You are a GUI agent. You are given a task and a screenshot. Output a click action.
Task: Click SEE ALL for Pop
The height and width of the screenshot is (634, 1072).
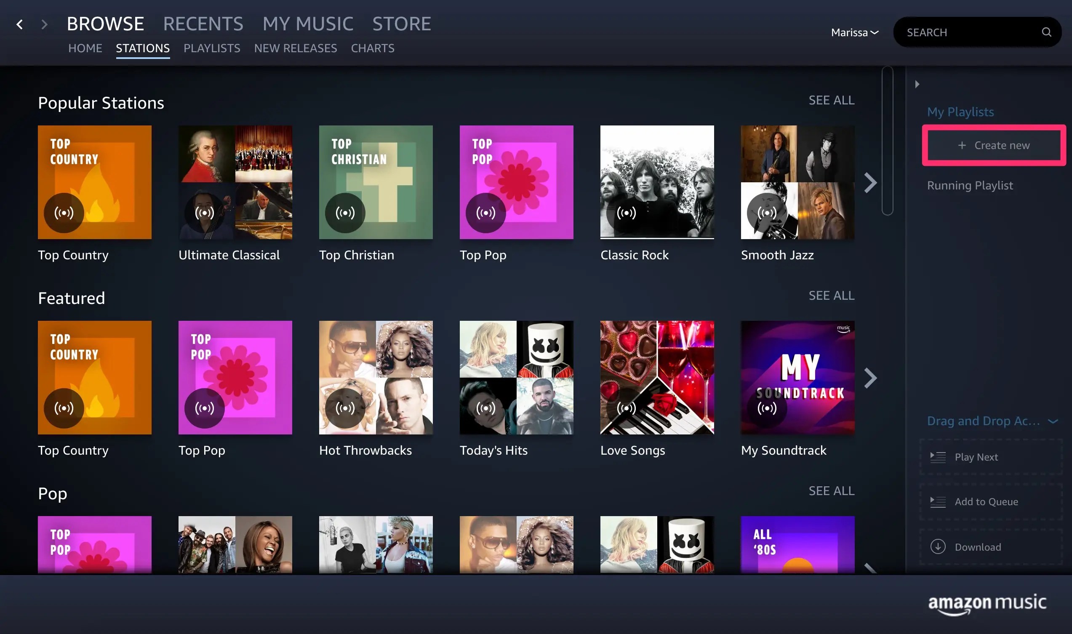tap(831, 491)
